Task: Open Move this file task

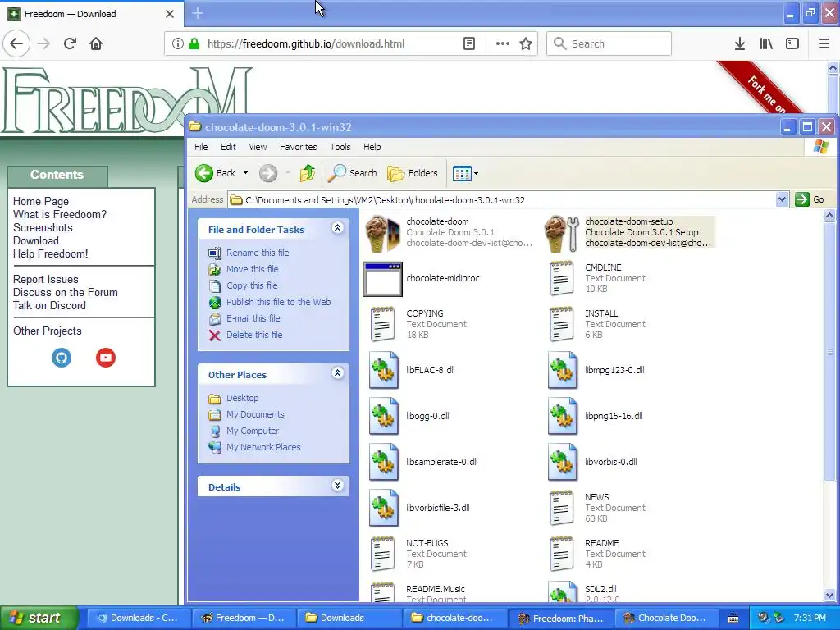Action: click(252, 269)
